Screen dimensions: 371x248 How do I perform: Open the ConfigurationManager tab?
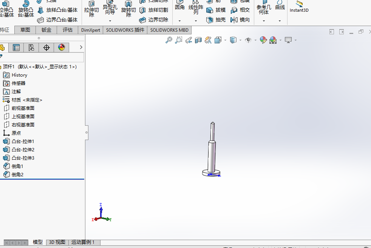click(x=31, y=48)
